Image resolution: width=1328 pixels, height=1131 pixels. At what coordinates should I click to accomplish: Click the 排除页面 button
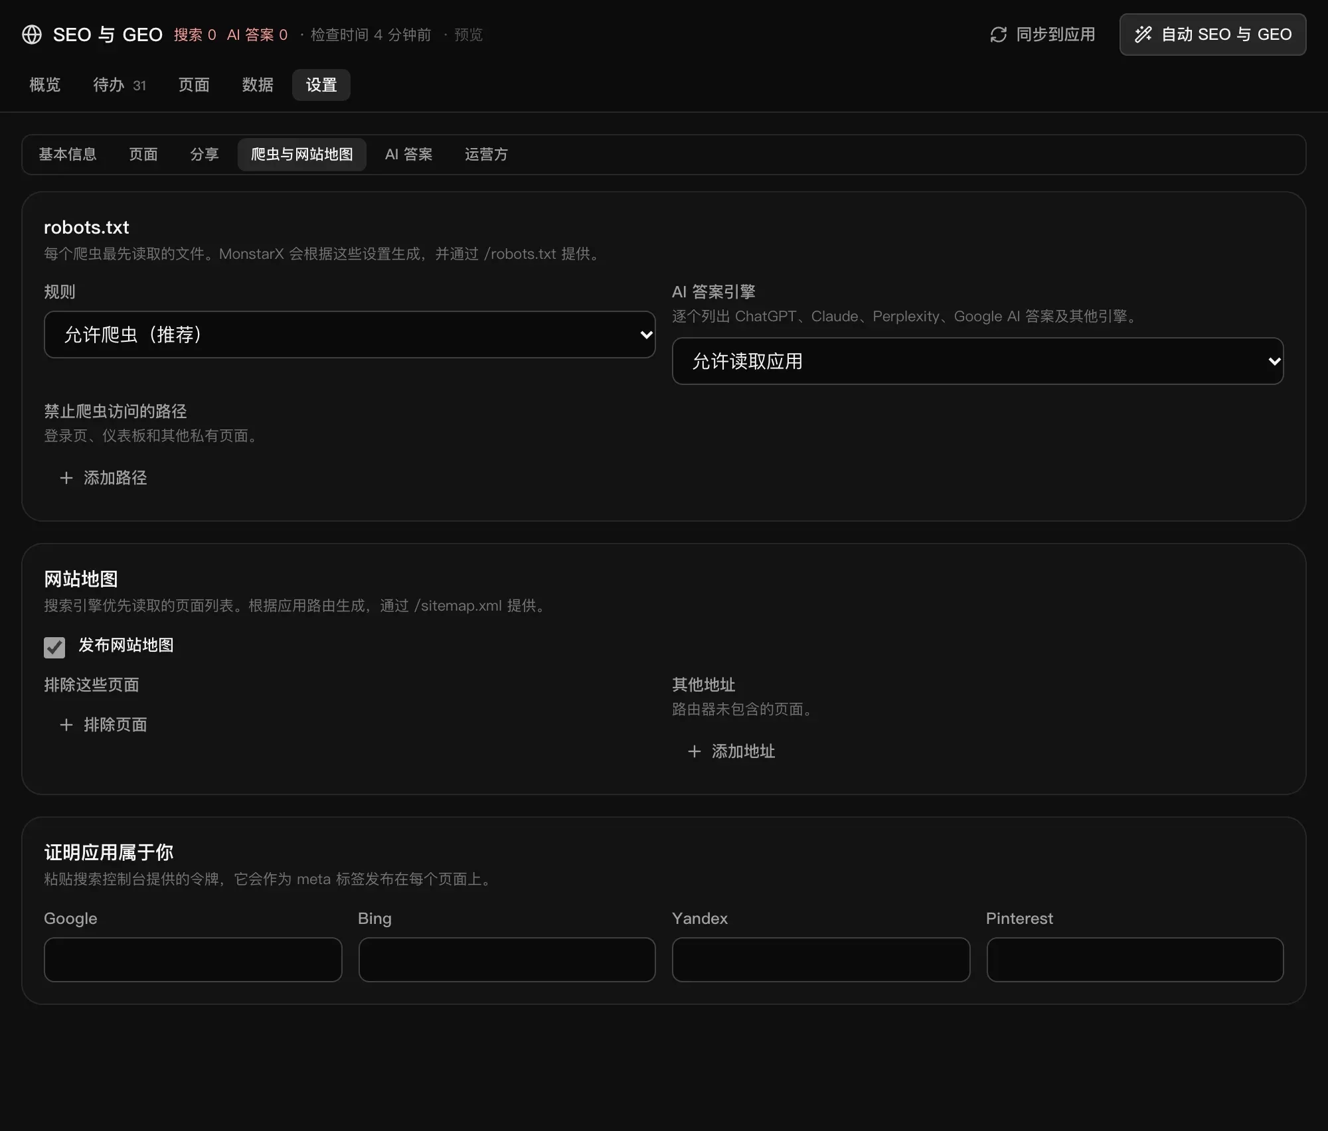click(104, 725)
